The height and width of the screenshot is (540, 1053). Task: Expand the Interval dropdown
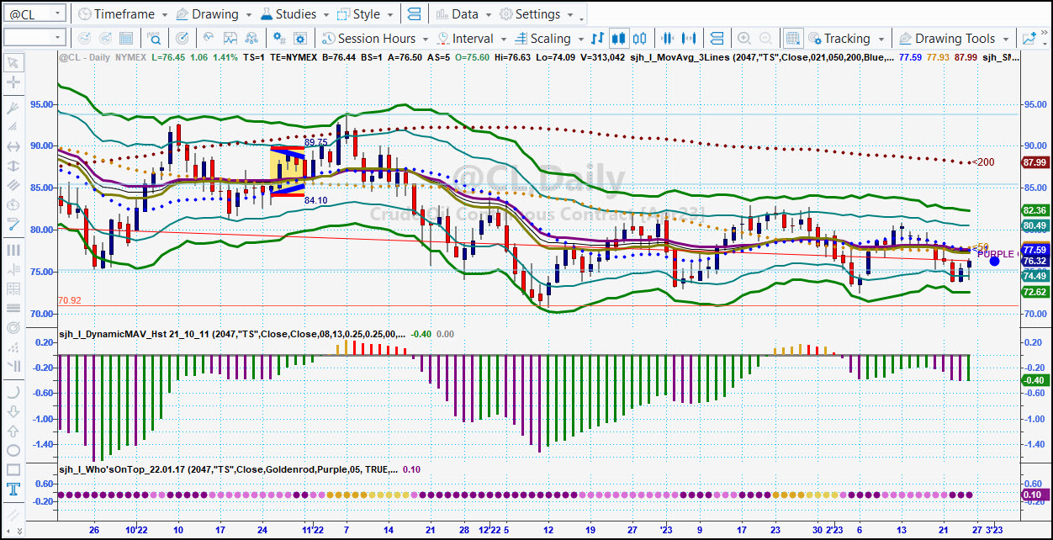[x=471, y=39]
